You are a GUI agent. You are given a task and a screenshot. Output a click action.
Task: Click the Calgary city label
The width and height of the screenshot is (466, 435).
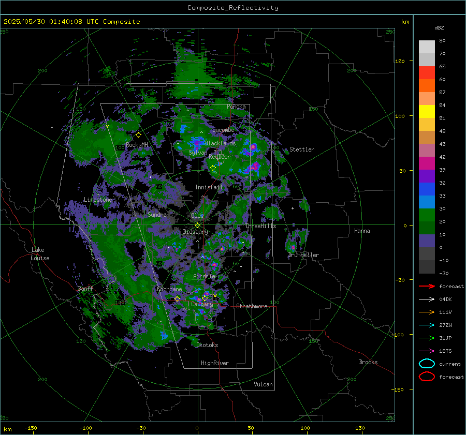point(202,304)
